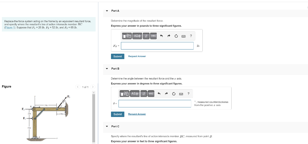
Task: Click the 'Figure' heading label
Action: click(7, 87)
